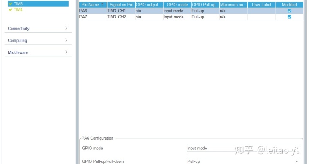Click the Signal on Pin column header
The width and height of the screenshot is (309, 164).
[x=121, y=5]
